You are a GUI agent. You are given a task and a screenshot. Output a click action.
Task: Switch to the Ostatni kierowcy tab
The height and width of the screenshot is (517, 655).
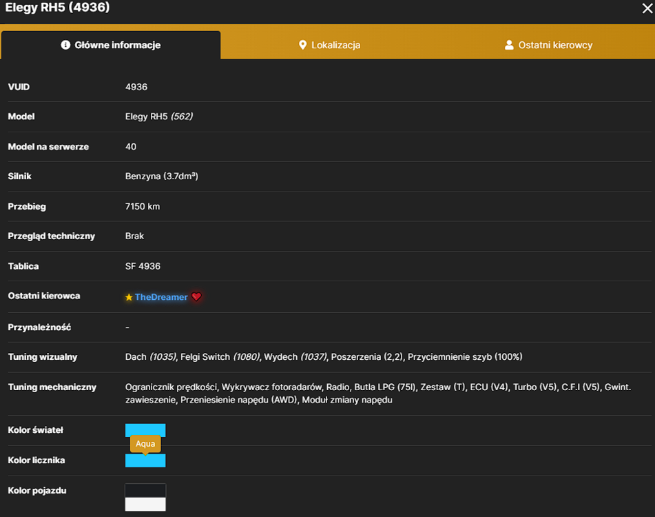pyautogui.click(x=548, y=45)
